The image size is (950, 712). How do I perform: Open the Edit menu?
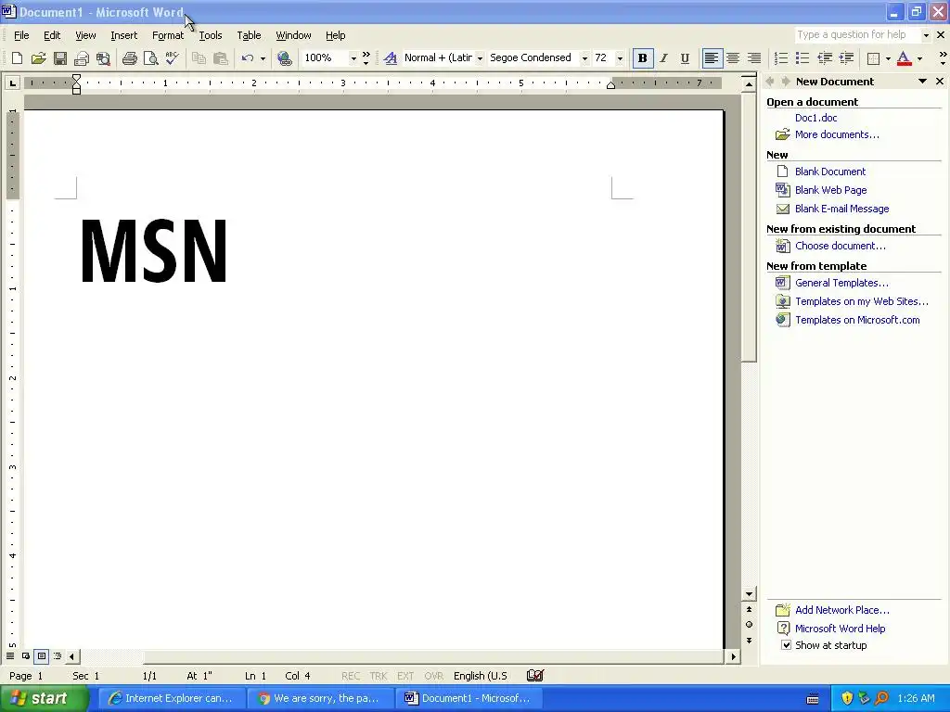click(x=52, y=35)
